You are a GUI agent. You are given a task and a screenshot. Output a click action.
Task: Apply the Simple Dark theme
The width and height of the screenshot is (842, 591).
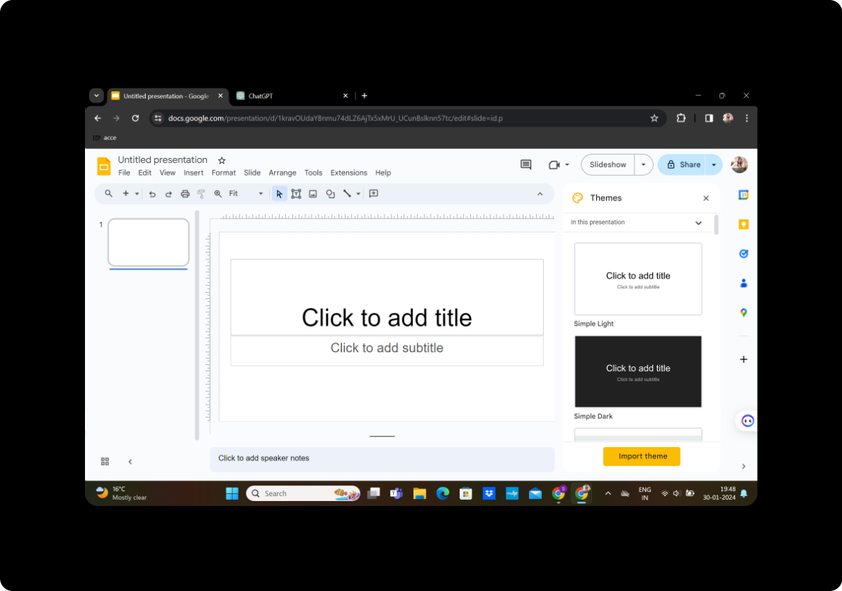tap(638, 371)
